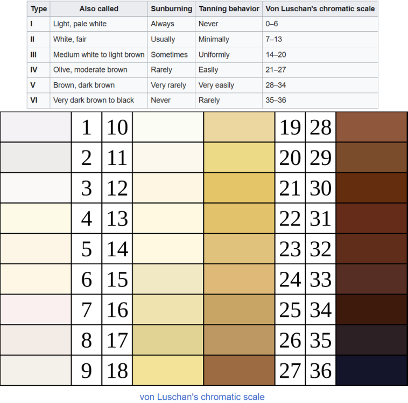Image resolution: width=408 pixels, height=403 pixels.
Task: Select the color swatch numbered 35
Action: click(x=371, y=340)
